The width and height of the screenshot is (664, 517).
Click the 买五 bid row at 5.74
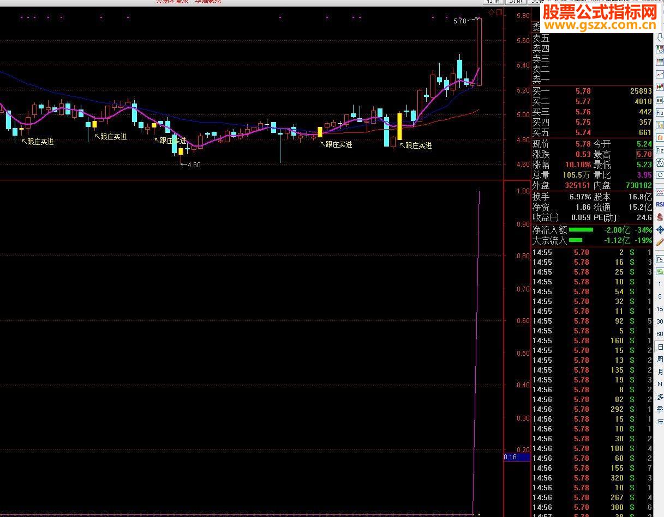(x=592, y=132)
